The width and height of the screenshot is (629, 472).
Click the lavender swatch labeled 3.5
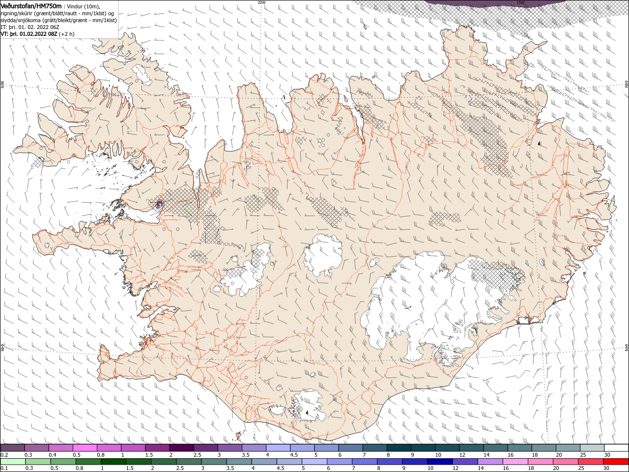[254, 448]
